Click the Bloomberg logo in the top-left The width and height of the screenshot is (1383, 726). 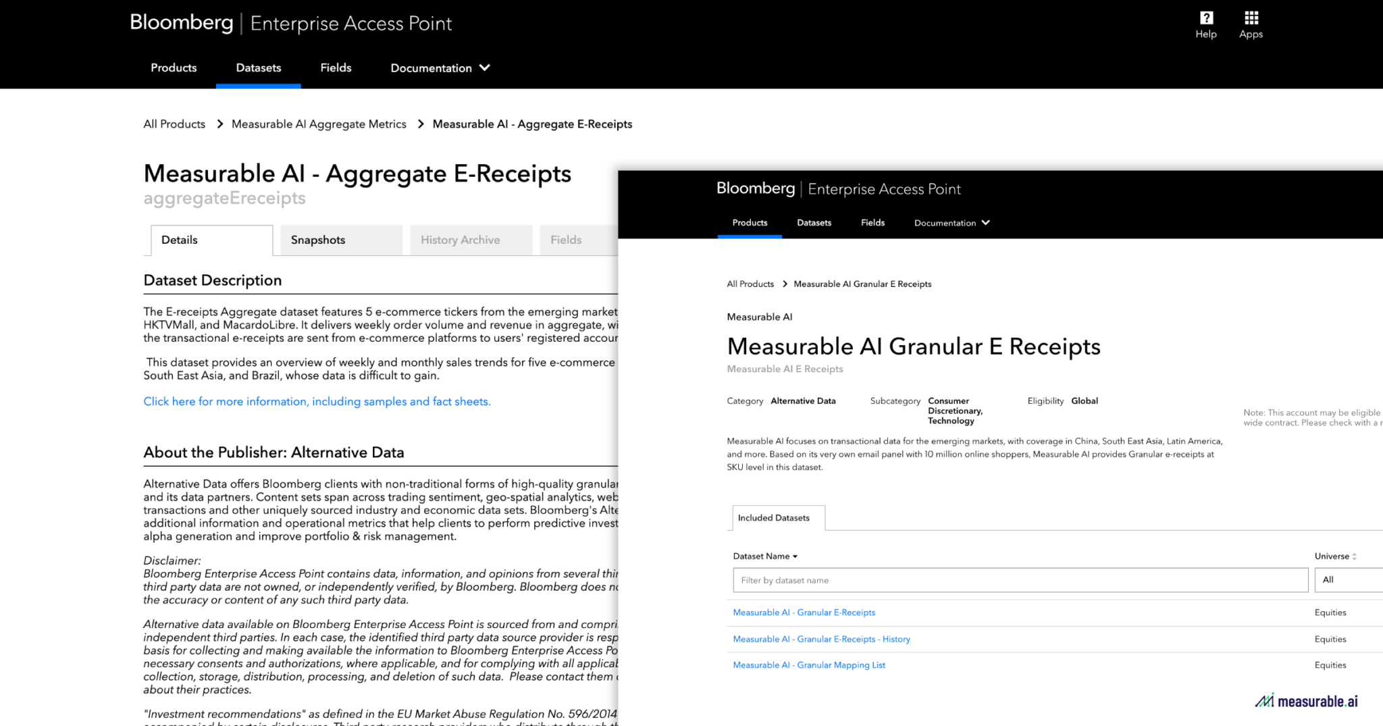pyautogui.click(x=181, y=22)
